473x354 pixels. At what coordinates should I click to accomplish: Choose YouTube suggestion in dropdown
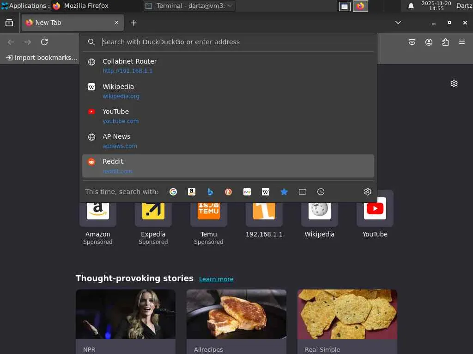[x=228, y=116]
